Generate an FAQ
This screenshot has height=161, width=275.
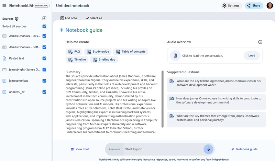[x=74, y=52]
